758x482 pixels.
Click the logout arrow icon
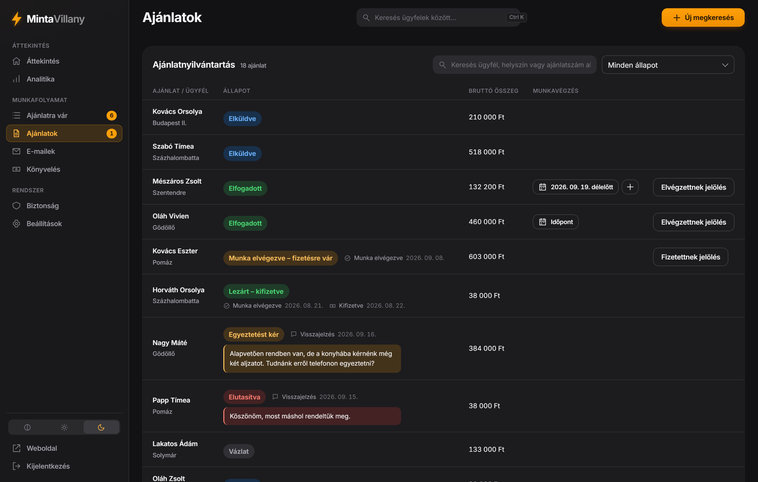16,466
